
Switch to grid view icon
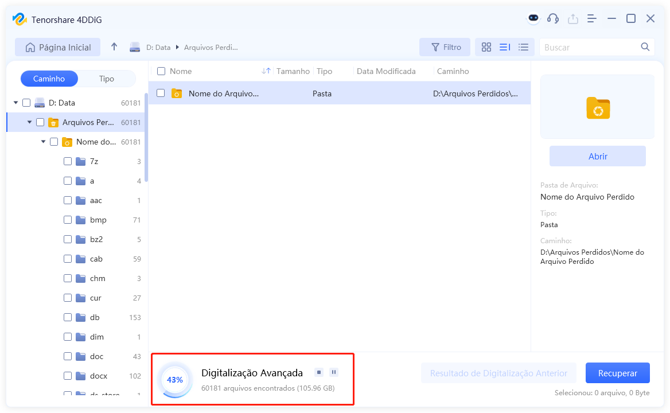[486, 47]
